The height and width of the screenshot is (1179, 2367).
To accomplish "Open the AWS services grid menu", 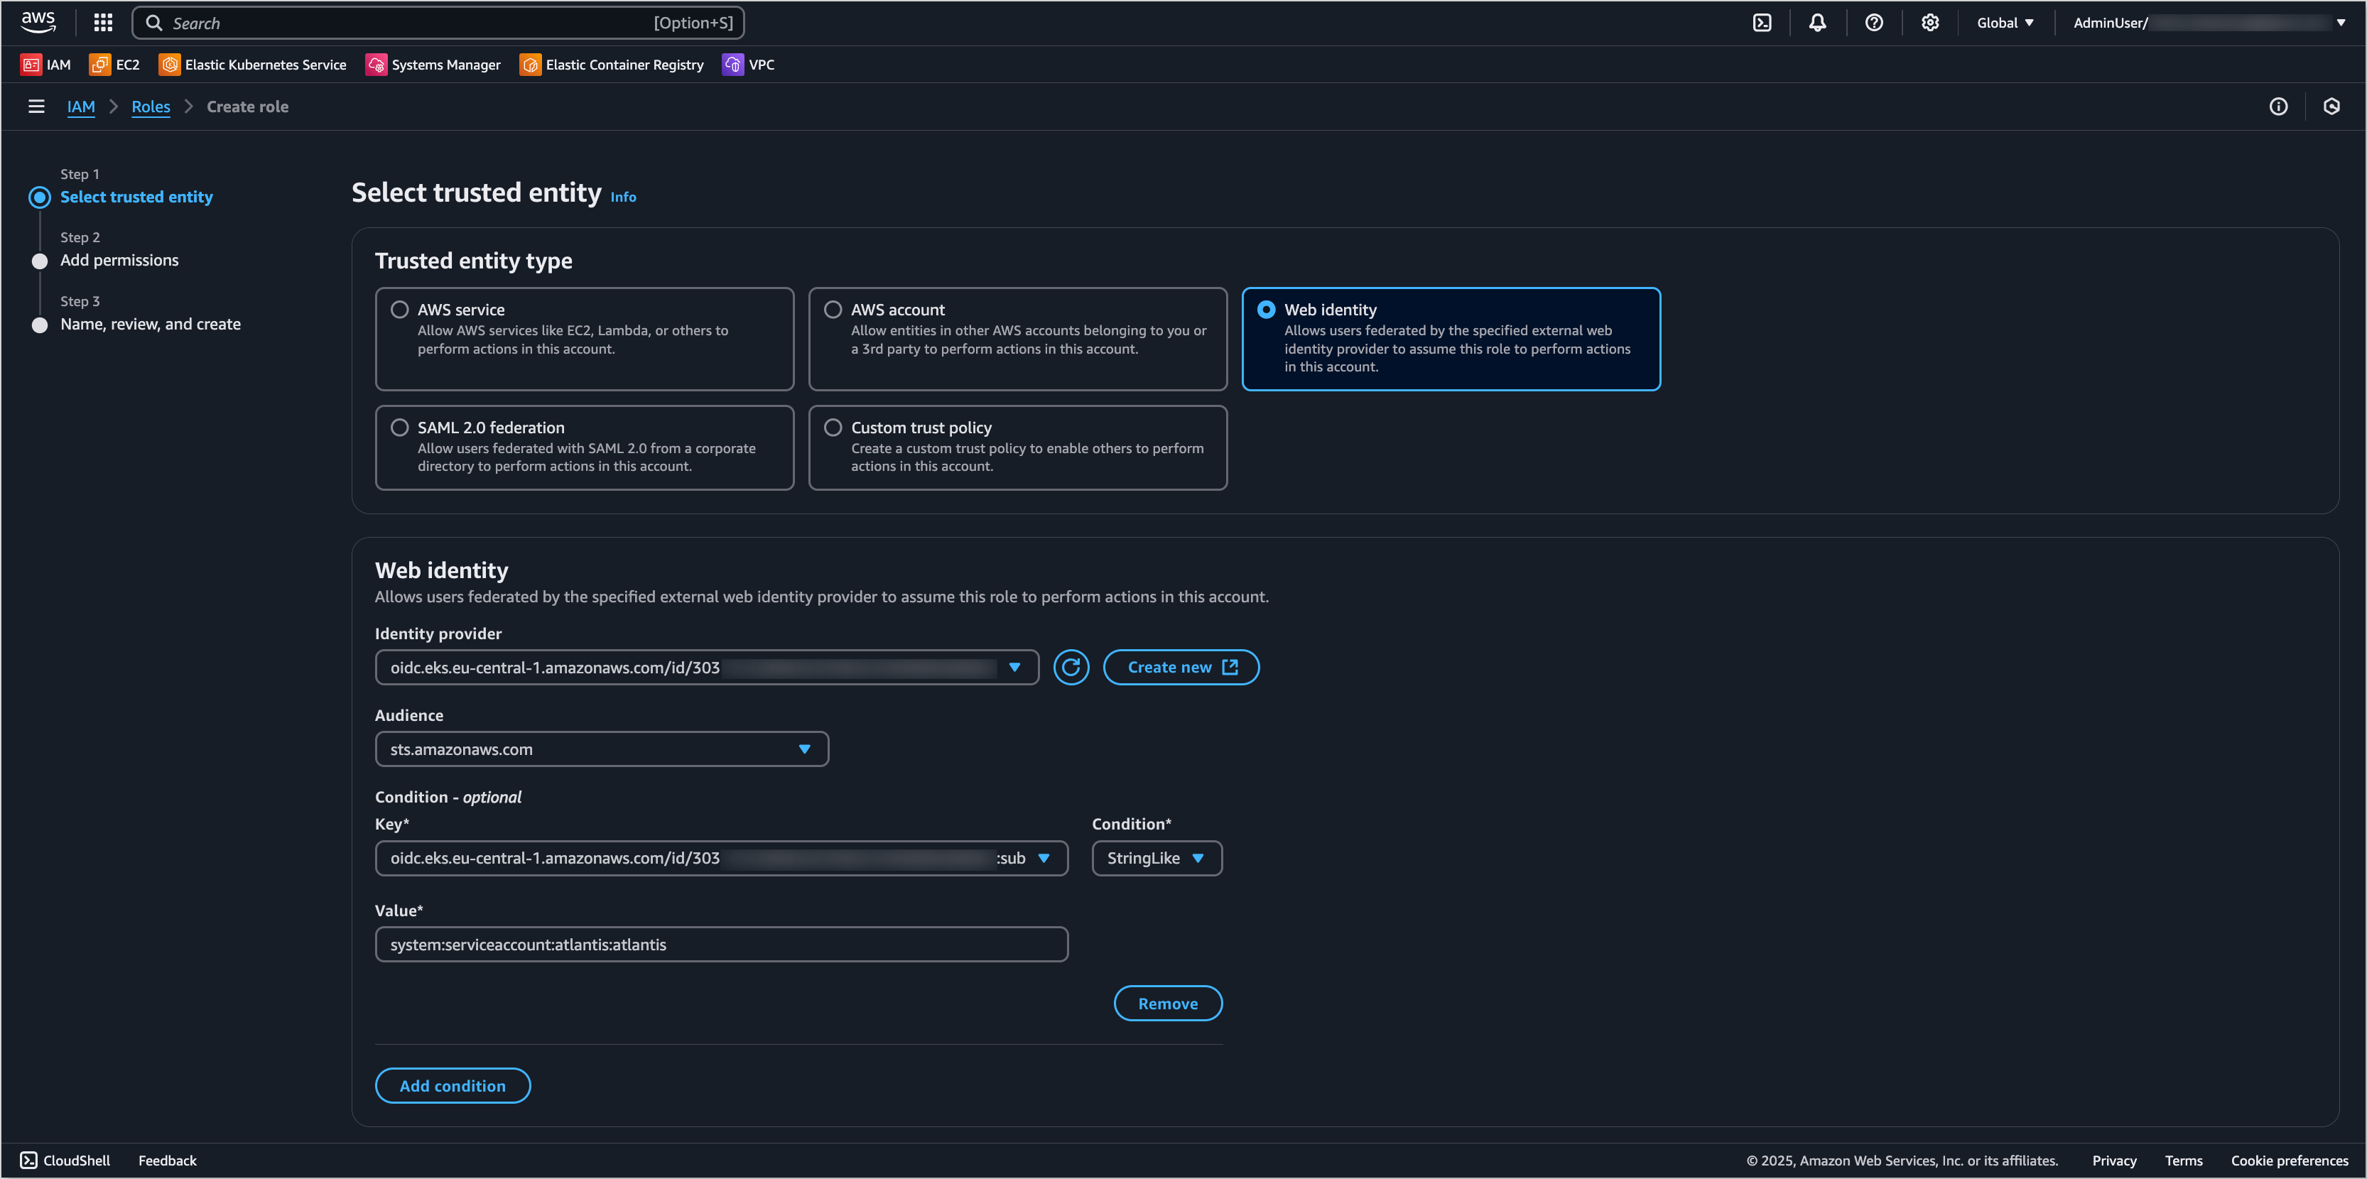I will coord(103,23).
